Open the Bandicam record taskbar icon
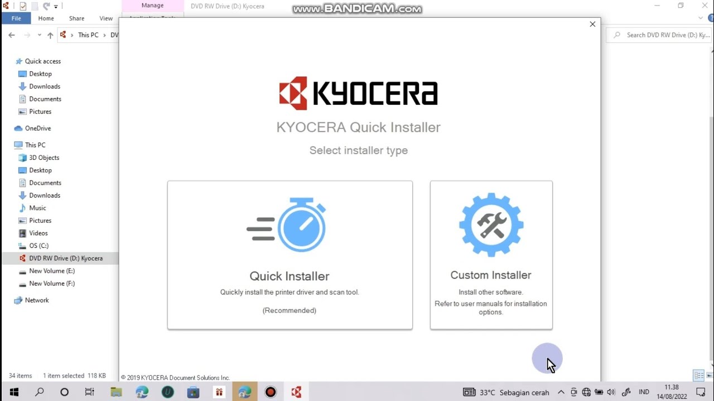714x401 pixels. (x=271, y=392)
